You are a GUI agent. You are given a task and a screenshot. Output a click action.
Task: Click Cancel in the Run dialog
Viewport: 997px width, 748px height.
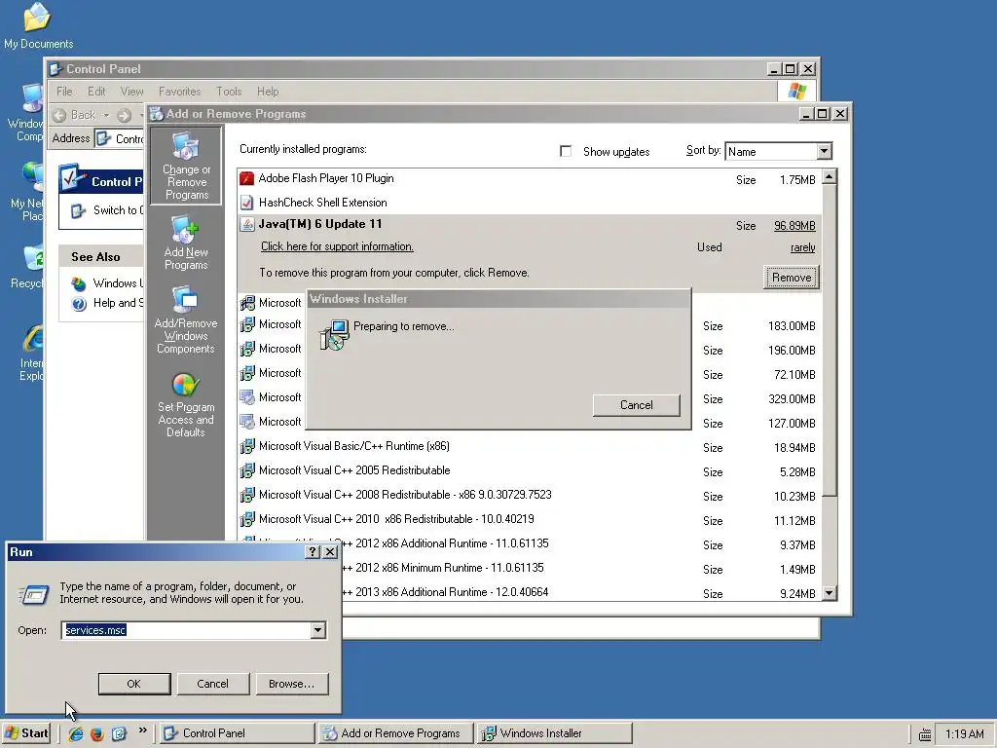click(x=212, y=684)
